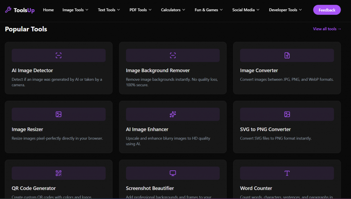351x199 pixels.
Task: Click 'Remove image backgrounds instantly' description
Action: click(x=172, y=82)
